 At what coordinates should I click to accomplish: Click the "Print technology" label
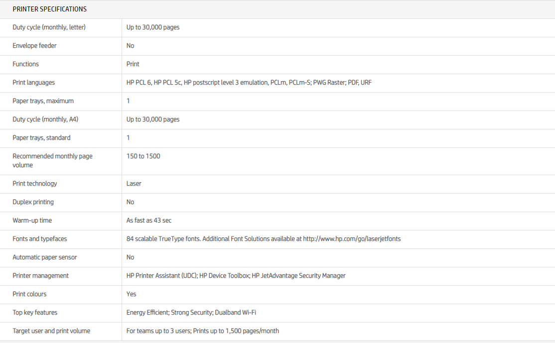34,184
